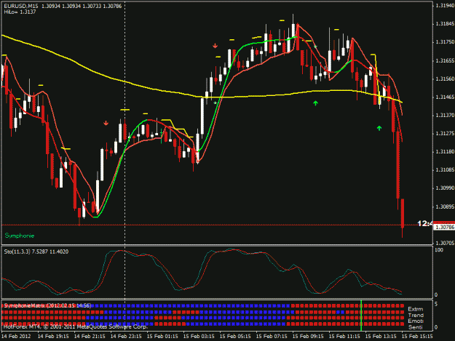The image size is (455, 341).
Task: Click the 15 Feb 15:15 time label
Action: [417, 337]
